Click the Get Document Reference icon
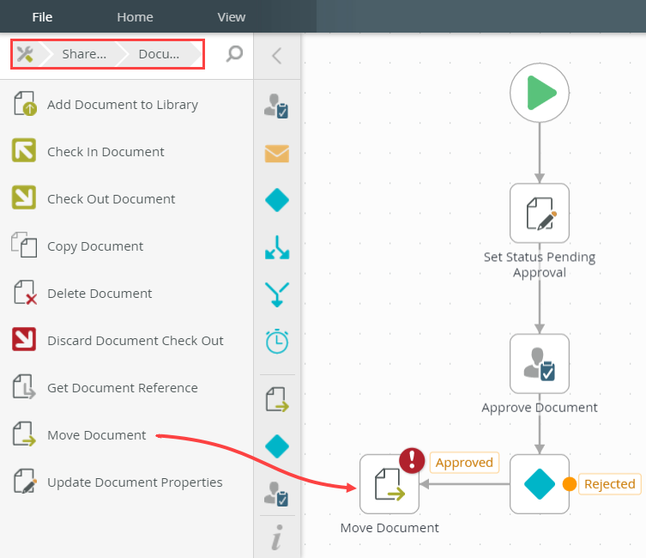This screenshot has height=558, width=646. [x=24, y=386]
